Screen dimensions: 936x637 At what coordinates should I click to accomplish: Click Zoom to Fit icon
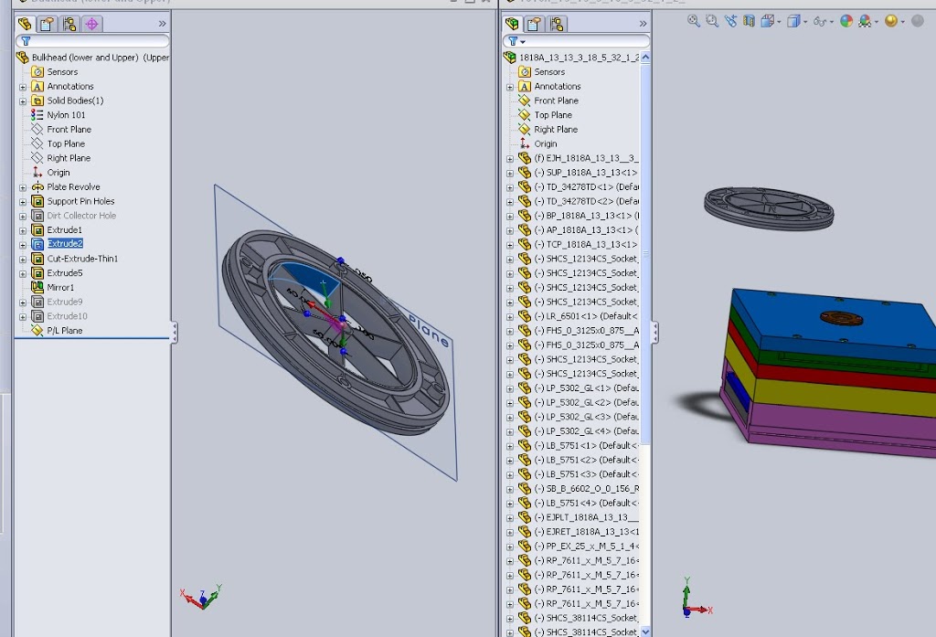pos(693,21)
